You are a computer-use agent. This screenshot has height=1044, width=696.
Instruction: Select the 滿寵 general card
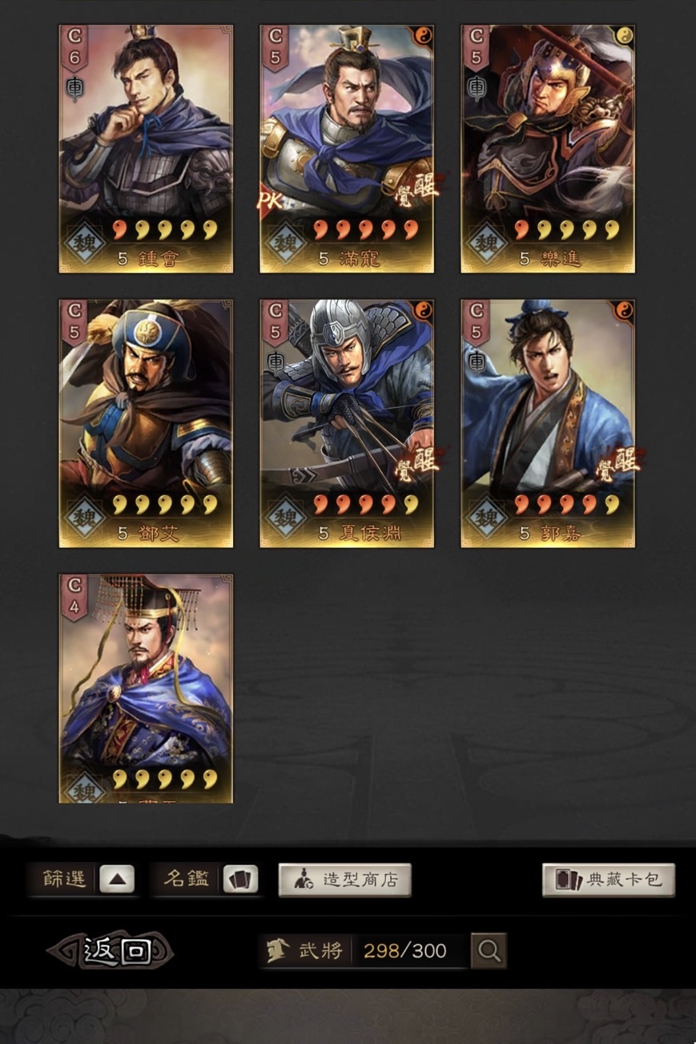[347, 149]
